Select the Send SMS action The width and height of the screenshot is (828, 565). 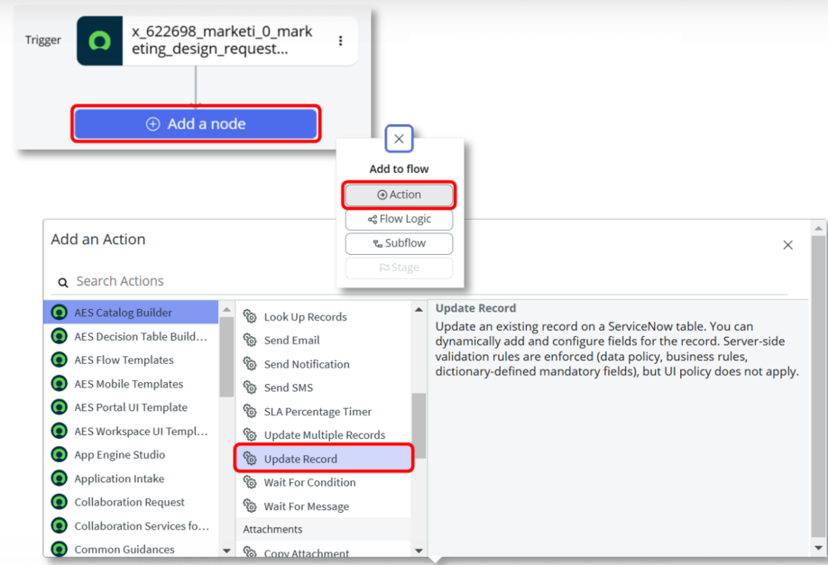coord(323,387)
